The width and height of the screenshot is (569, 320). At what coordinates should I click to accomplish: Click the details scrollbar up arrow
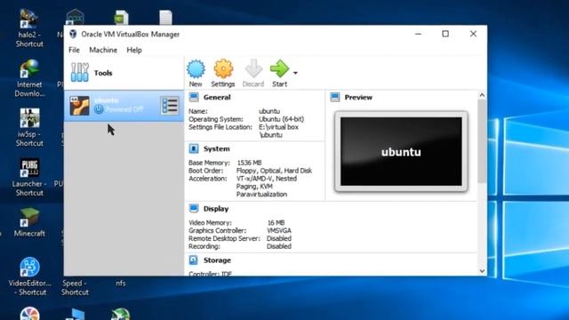(x=482, y=95)
